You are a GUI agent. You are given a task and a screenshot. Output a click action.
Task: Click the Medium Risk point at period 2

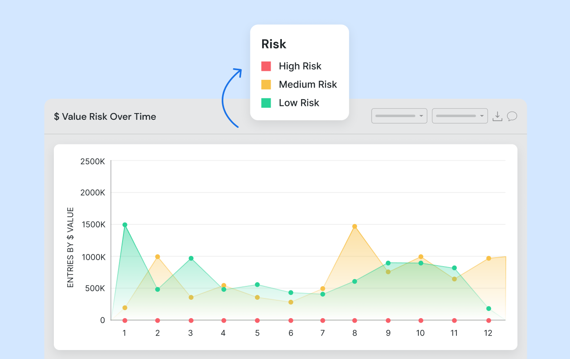(158, 257)
